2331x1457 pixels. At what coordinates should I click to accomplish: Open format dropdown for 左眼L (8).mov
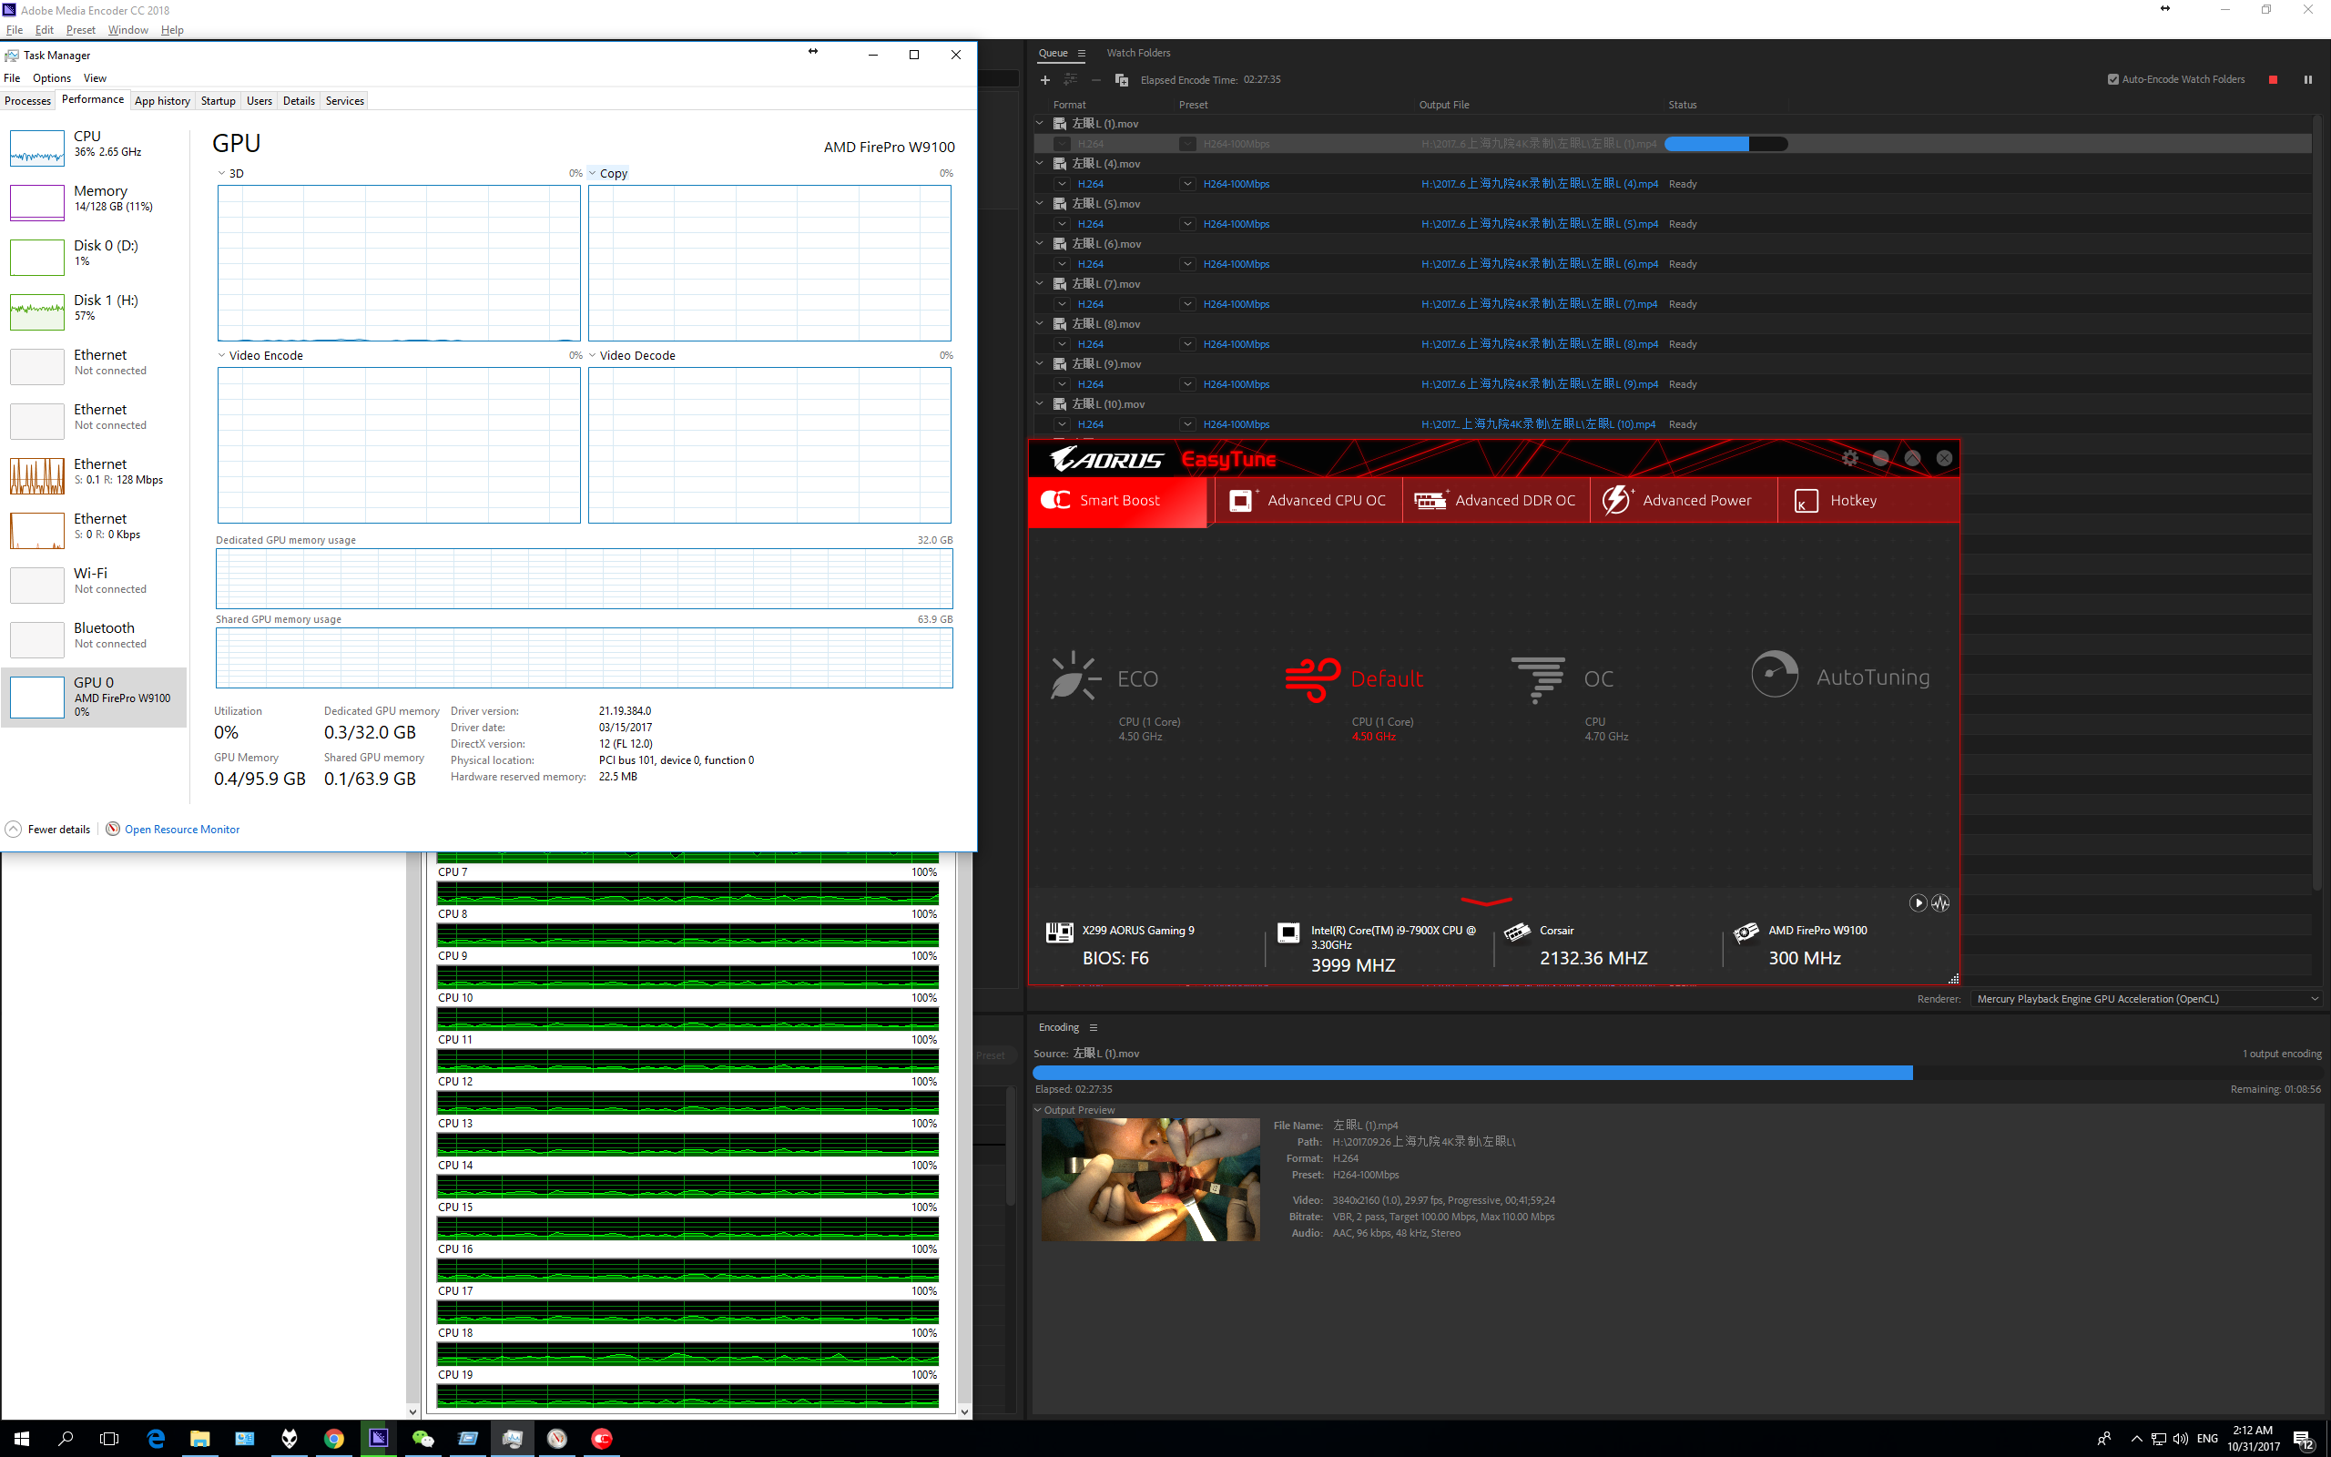(x=1062, y=344)
